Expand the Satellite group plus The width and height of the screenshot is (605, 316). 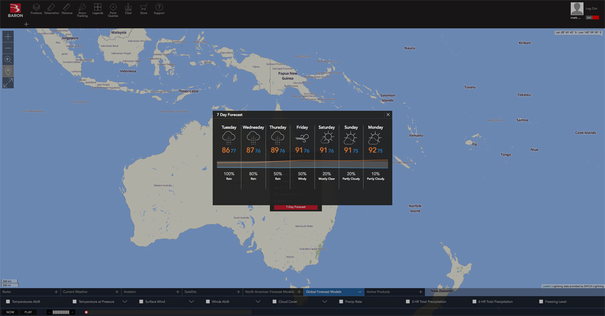[239, 292]
